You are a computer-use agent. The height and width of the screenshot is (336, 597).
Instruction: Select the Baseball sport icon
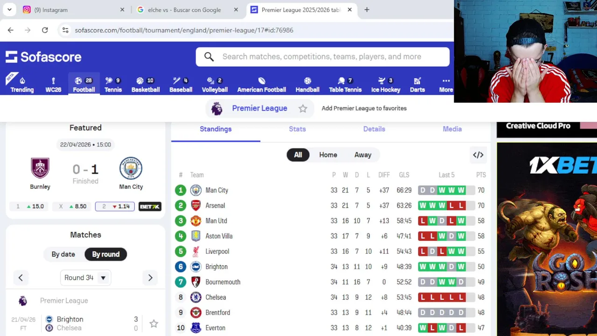(x=180, y=84)
